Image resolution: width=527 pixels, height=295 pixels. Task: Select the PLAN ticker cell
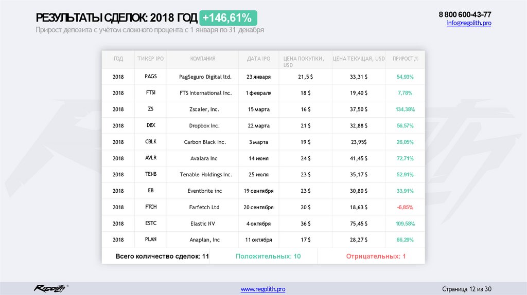(151, 239)
